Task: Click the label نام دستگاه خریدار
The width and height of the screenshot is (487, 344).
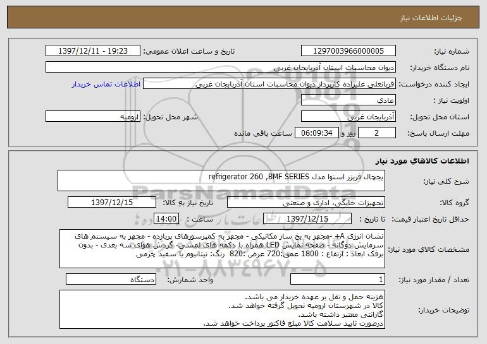Action: pyautogui.click(x=440, y=68)
